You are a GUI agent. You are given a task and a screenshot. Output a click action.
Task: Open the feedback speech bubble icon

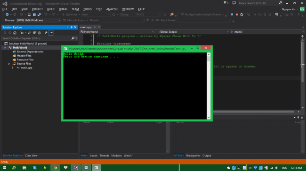pos(234,3)
